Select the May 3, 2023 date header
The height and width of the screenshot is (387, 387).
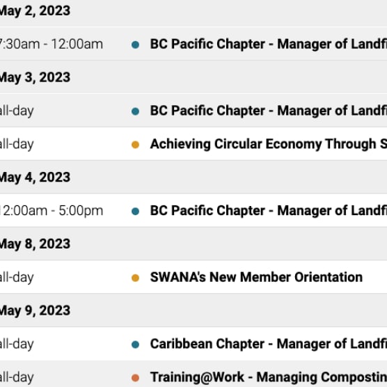pos(35,77)
